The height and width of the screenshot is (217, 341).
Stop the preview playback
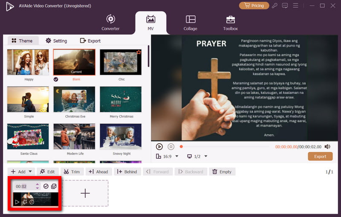tap(170, 147)
